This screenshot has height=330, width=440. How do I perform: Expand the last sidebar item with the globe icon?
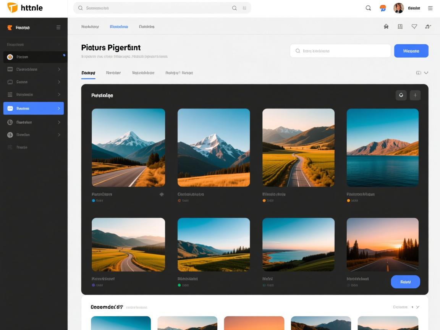tap(59, 135)
